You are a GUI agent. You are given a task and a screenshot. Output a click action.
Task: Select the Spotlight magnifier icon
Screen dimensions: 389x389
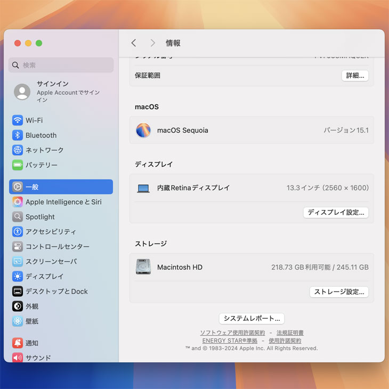pos(18,217)
